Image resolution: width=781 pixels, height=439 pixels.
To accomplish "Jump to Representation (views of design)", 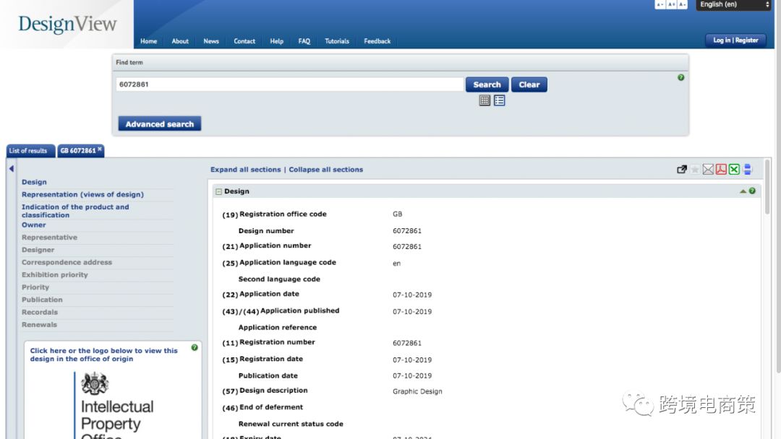I will coord(82,194).
